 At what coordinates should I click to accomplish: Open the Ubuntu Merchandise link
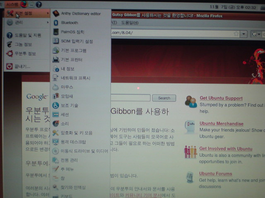[222, 123]
